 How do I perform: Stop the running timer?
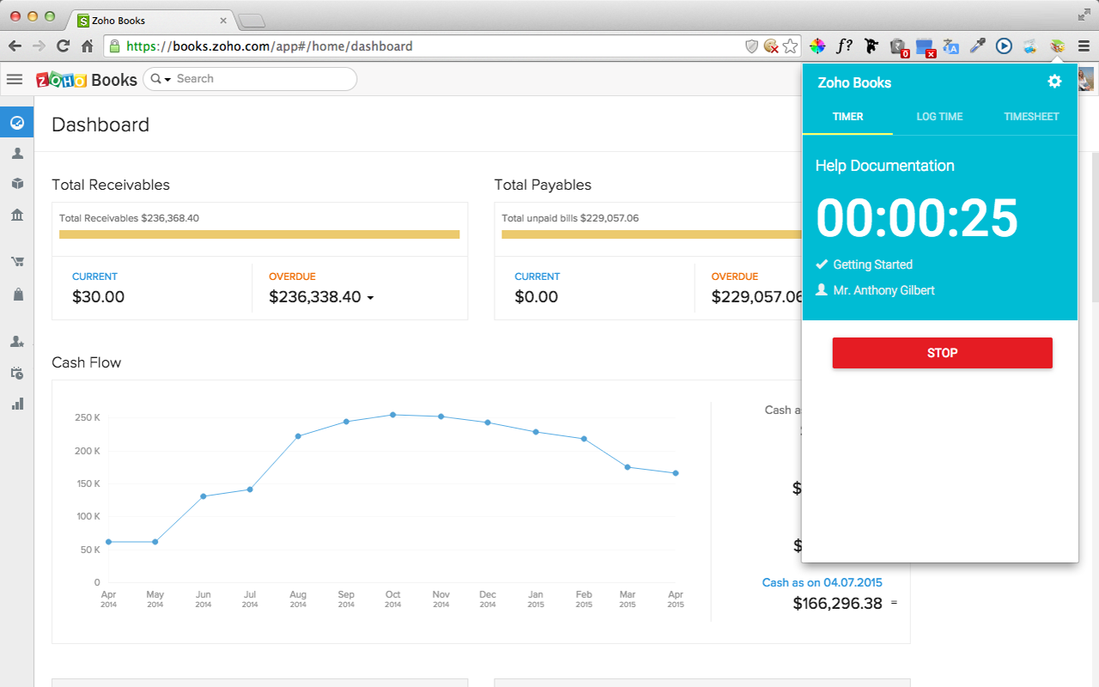pos(942,353)
